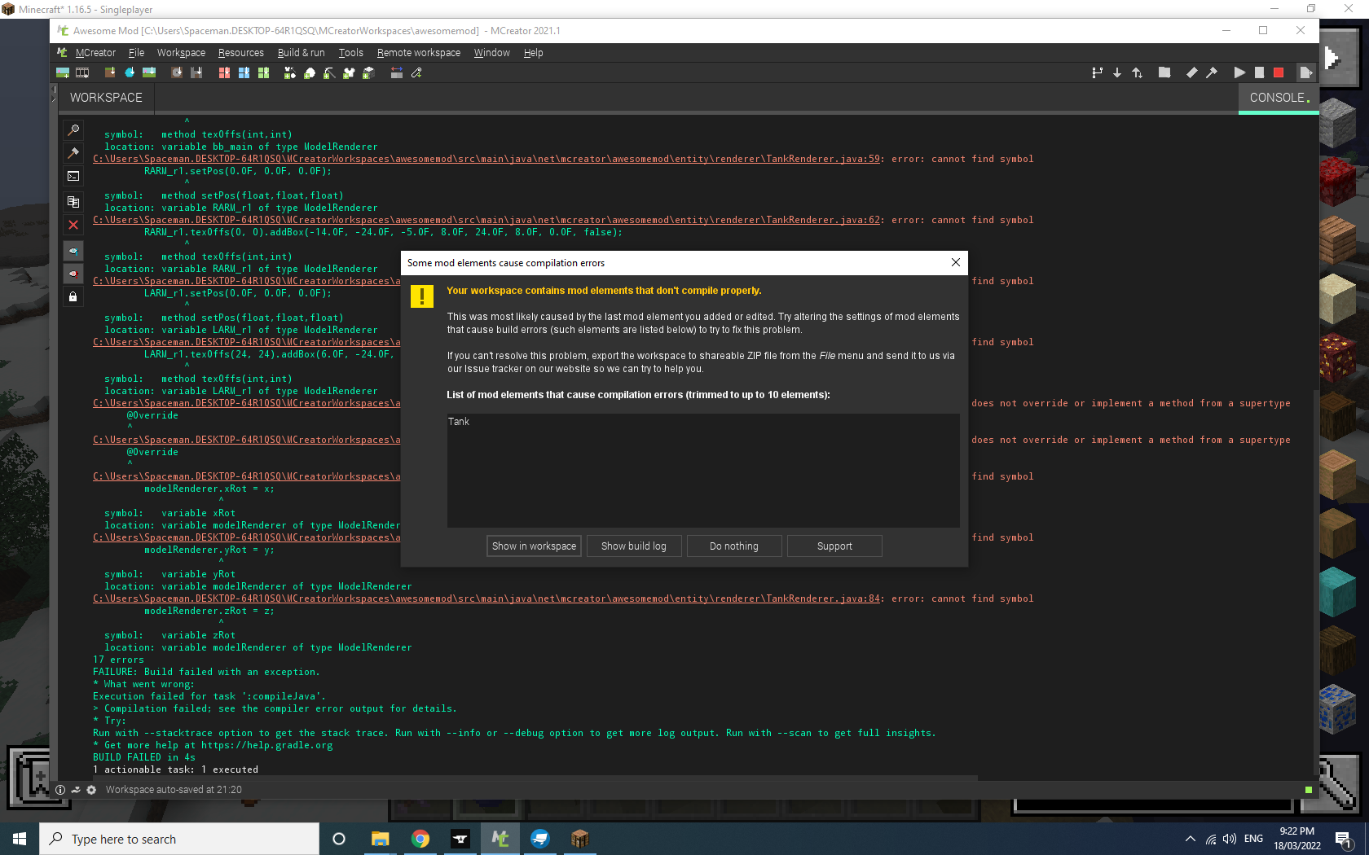The width and height of the screenshot is (1369, 855).
Task: Open the CONSOLE tab dropdown arrow
Action: click(x=1308, y=100)
